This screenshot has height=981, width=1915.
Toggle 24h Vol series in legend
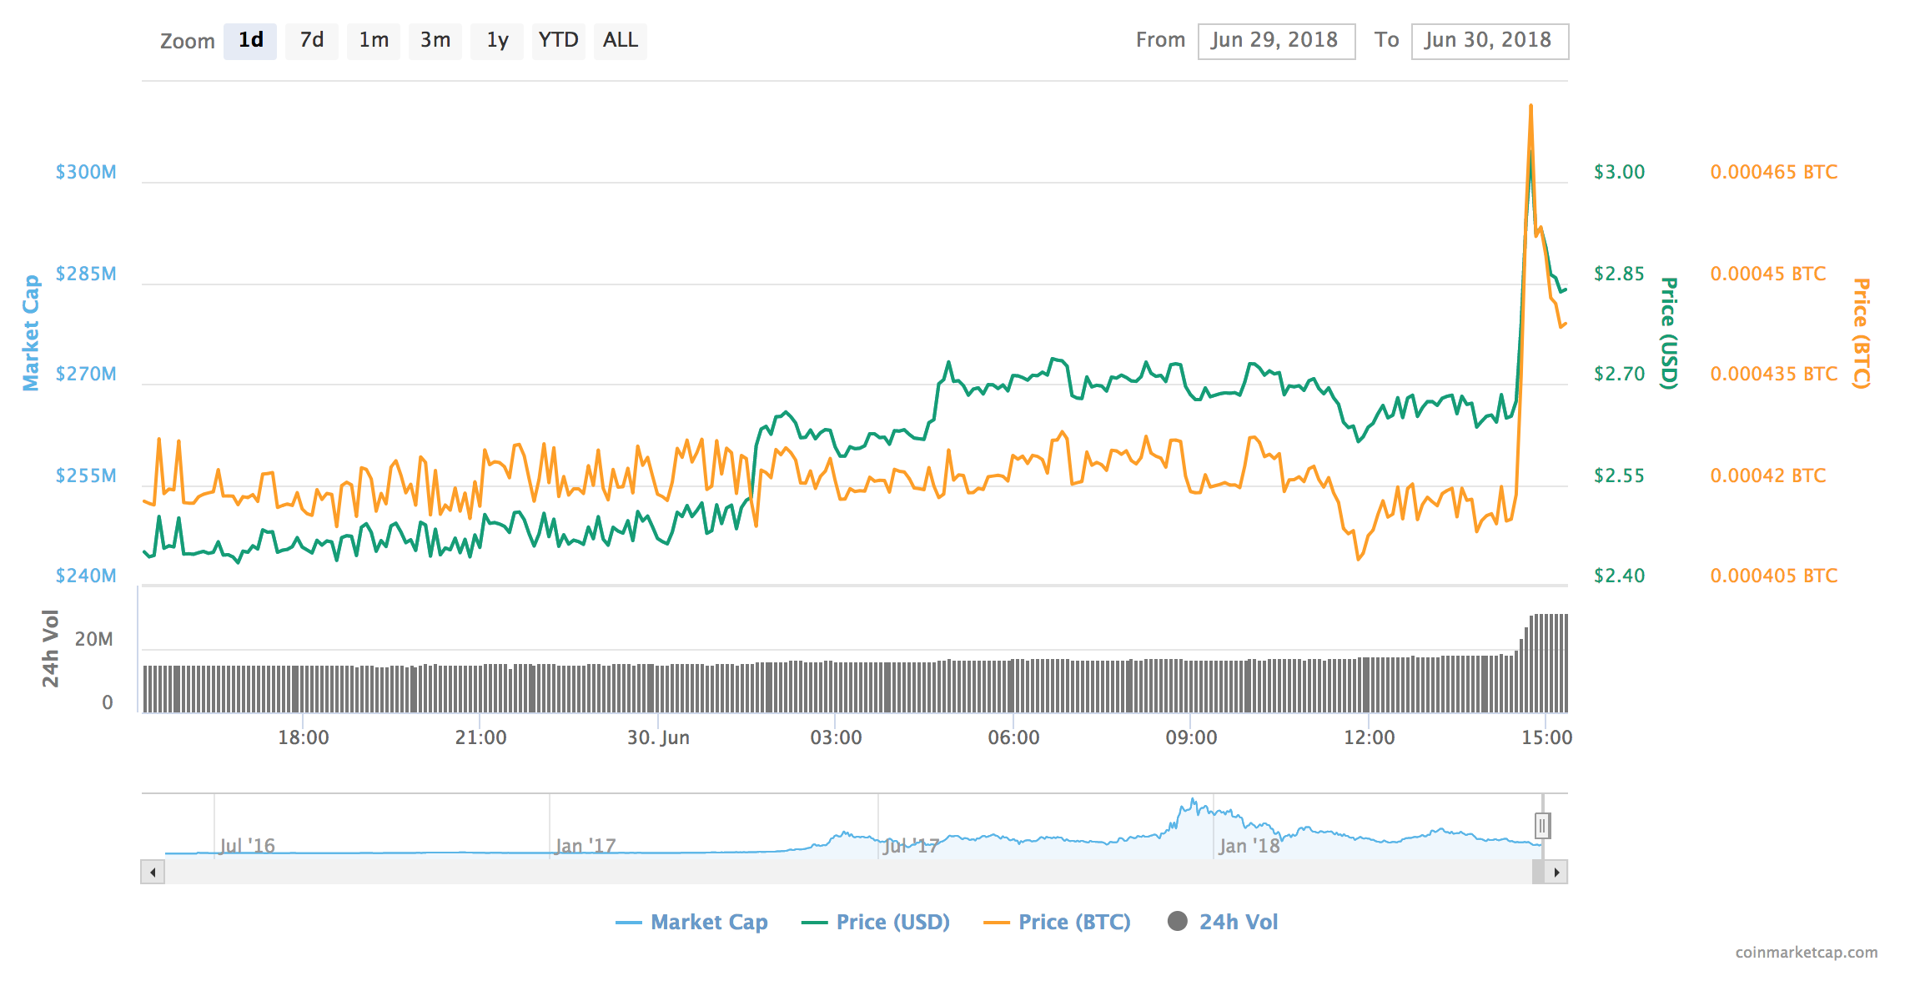point(1223,922)
